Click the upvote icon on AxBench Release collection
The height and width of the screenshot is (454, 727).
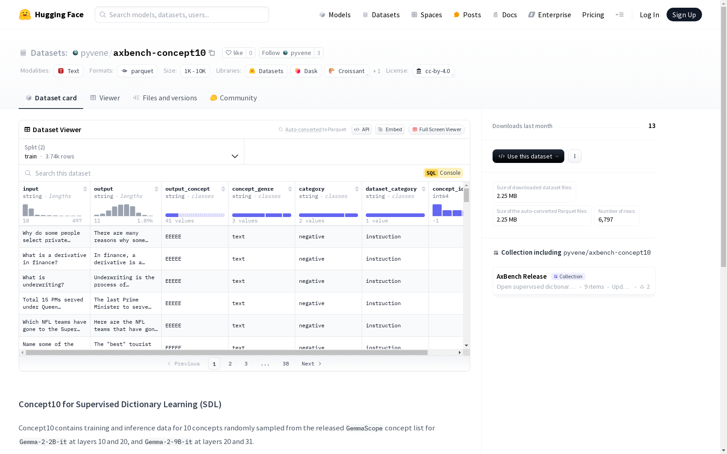(x=642, y=287)
